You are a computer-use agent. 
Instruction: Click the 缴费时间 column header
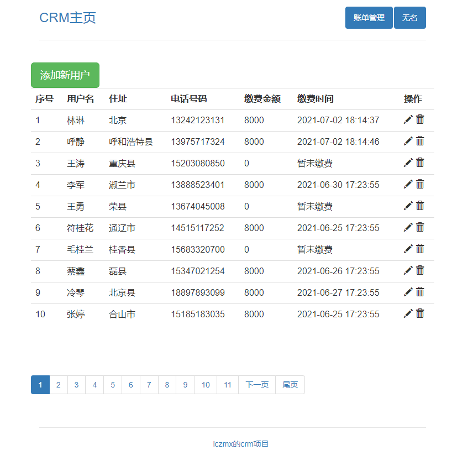(x=315, y=99)
